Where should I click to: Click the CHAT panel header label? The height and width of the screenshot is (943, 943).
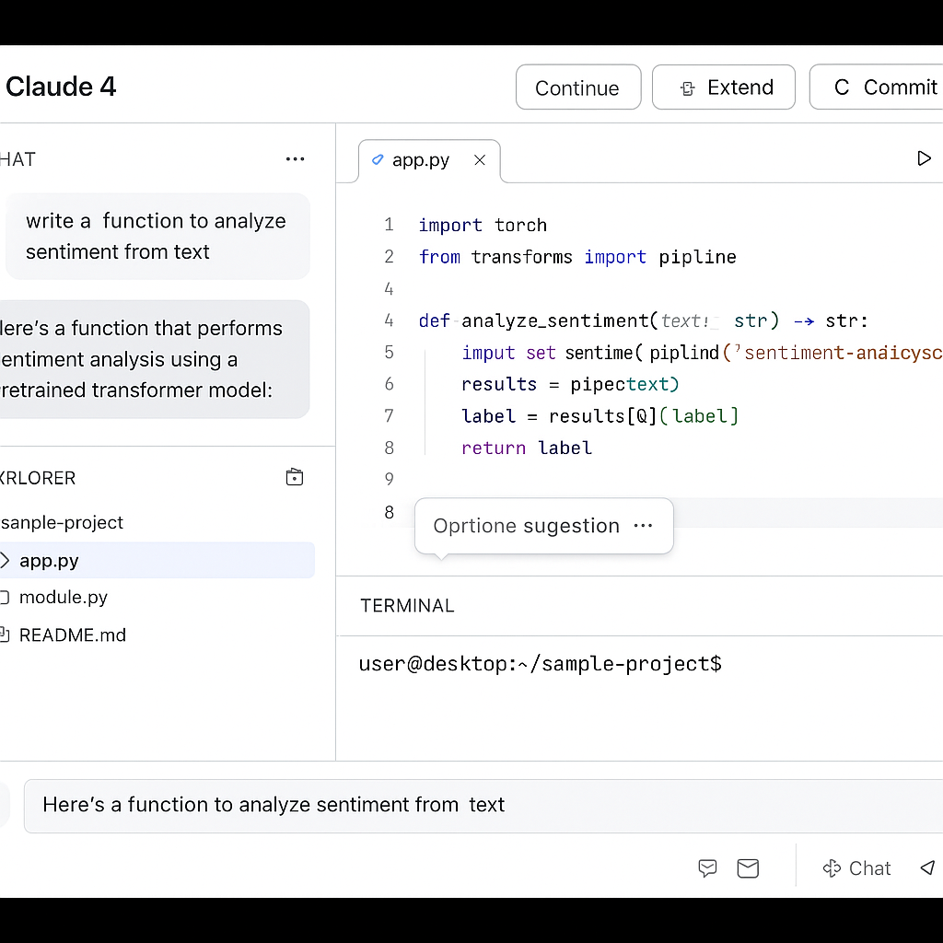click(17, 159)
